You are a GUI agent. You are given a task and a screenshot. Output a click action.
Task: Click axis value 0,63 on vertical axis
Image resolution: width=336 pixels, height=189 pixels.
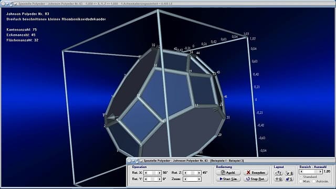coord(255,61)
